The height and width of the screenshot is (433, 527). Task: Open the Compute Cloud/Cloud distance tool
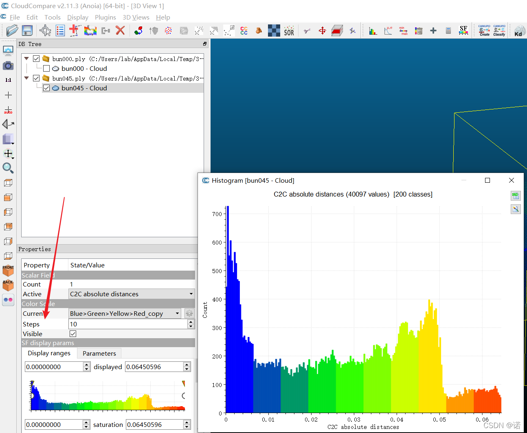244,31
